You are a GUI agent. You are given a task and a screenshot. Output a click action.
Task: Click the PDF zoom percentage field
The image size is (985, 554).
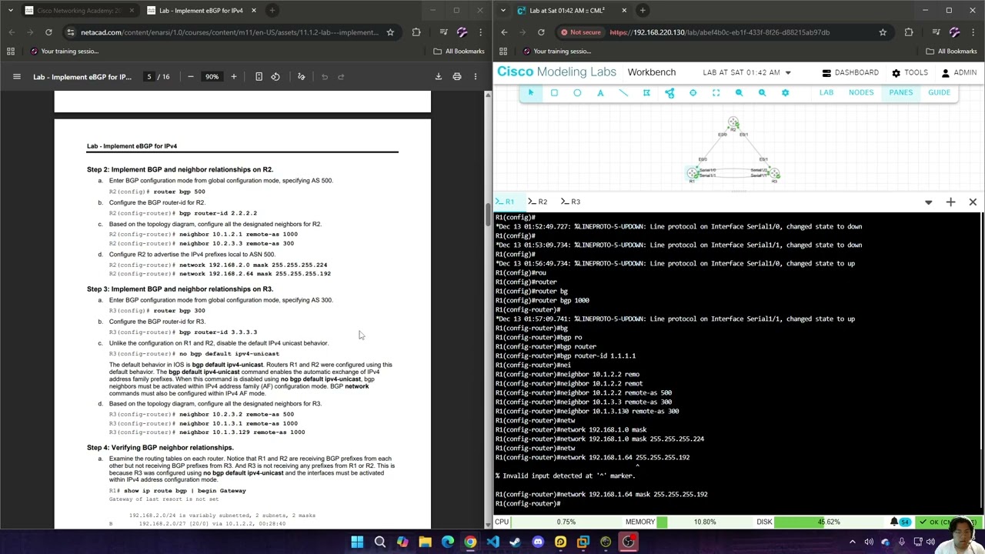pos(212,76)
